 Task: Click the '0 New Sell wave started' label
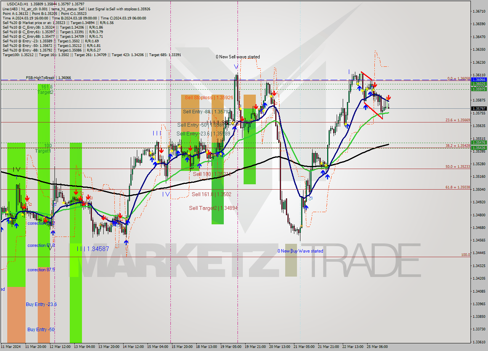click(238, 57)
